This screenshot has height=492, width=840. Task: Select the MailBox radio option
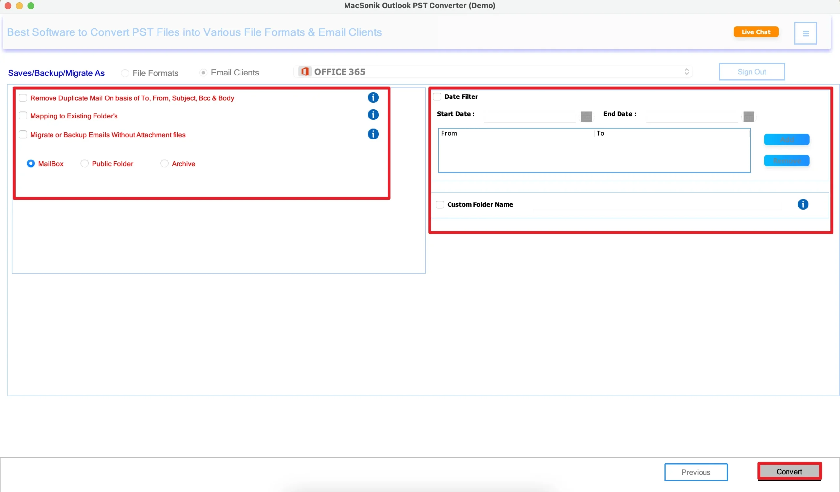pyautogui.click(x=31, y=164)
